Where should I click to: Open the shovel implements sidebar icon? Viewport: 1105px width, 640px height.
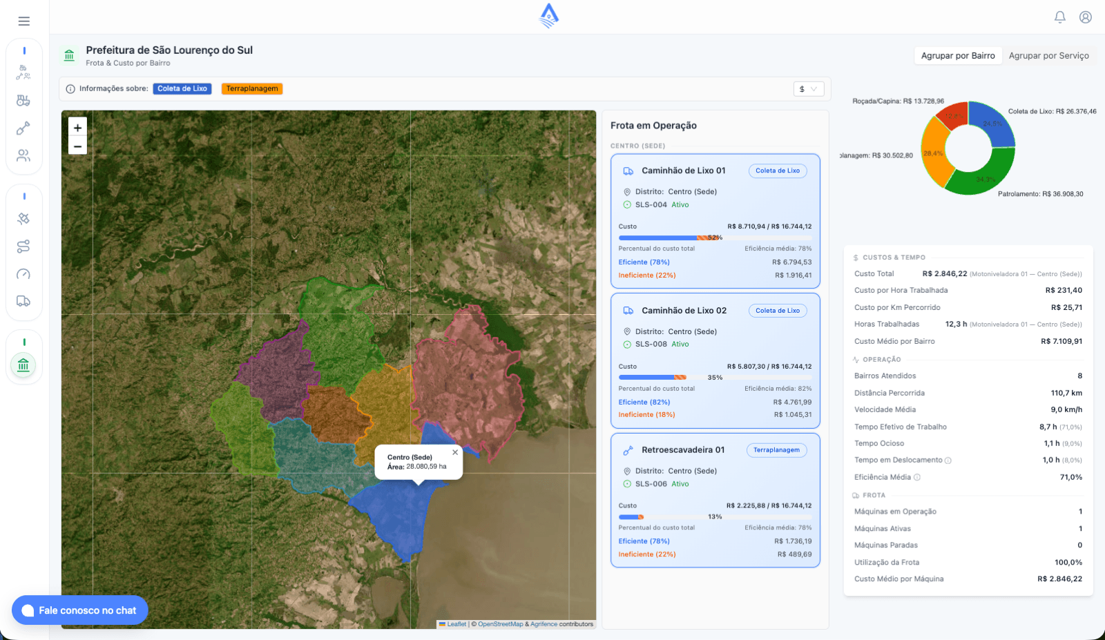[x=23, y=128]
